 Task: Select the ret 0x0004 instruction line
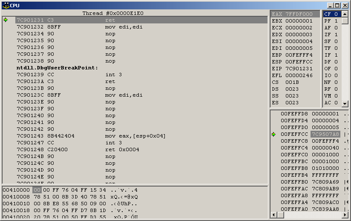click(x=122, y=149)
